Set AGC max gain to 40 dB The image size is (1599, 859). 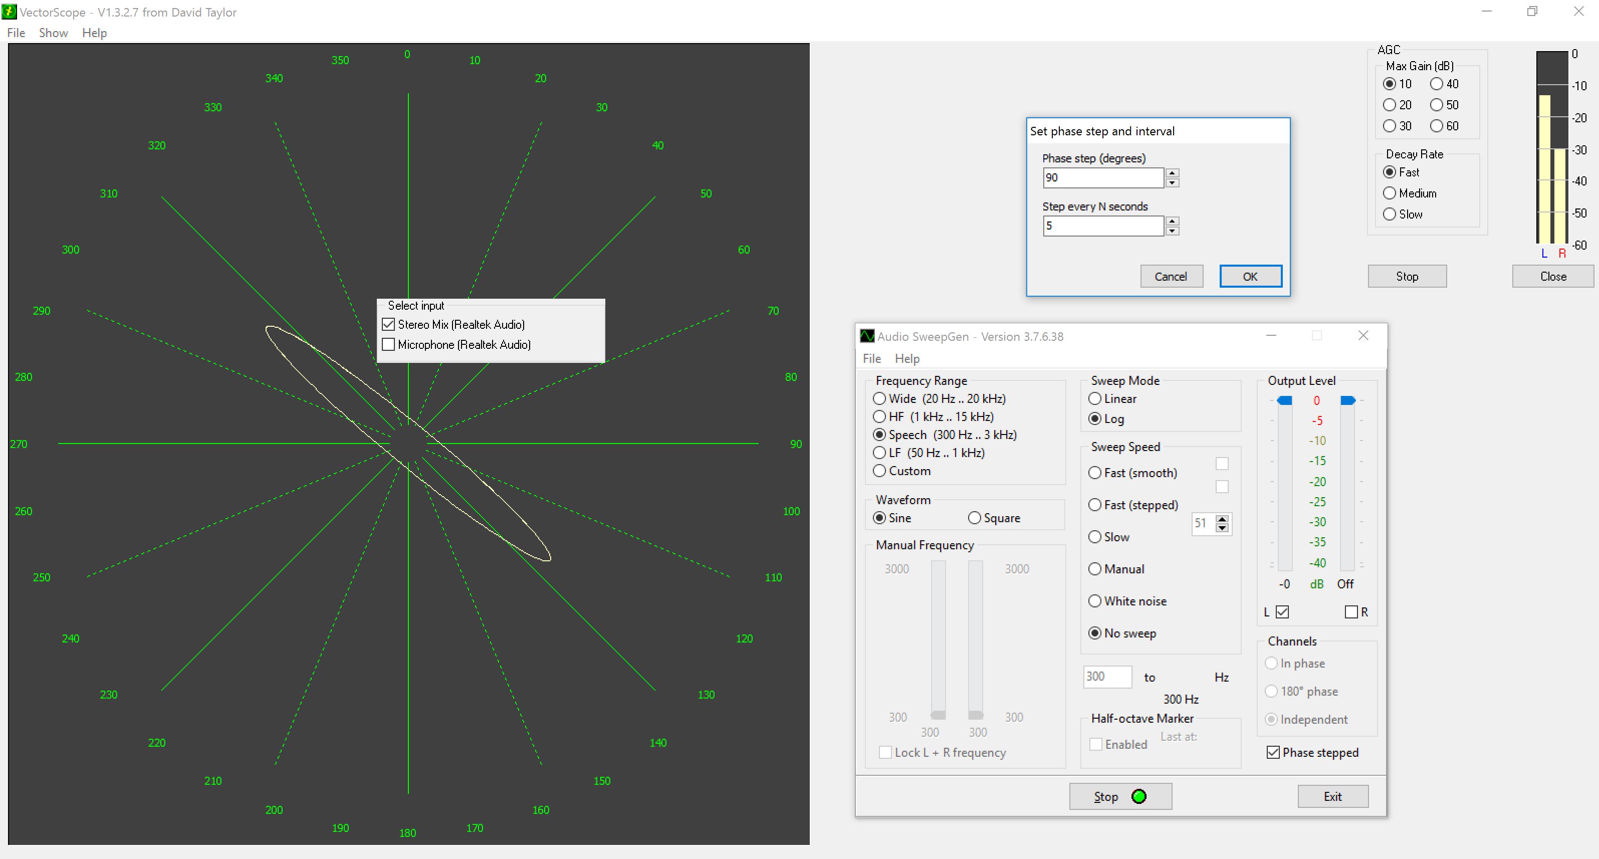tap(1436, 84)
